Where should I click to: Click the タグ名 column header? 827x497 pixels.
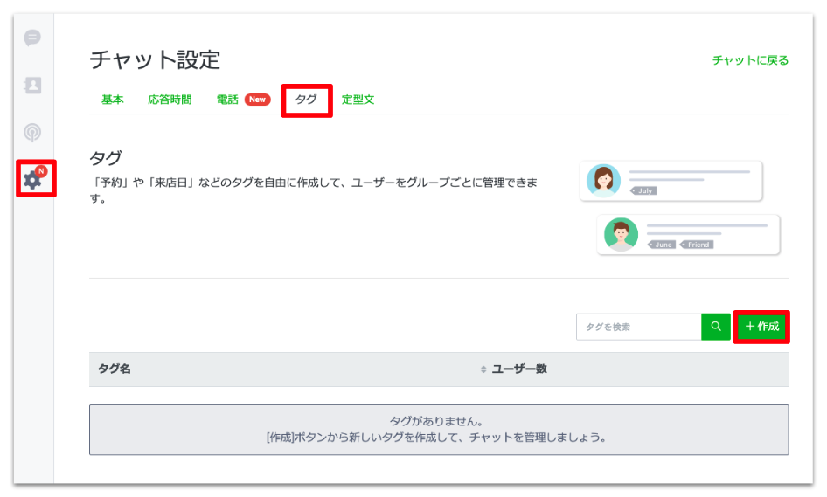[x=115, y=369]
